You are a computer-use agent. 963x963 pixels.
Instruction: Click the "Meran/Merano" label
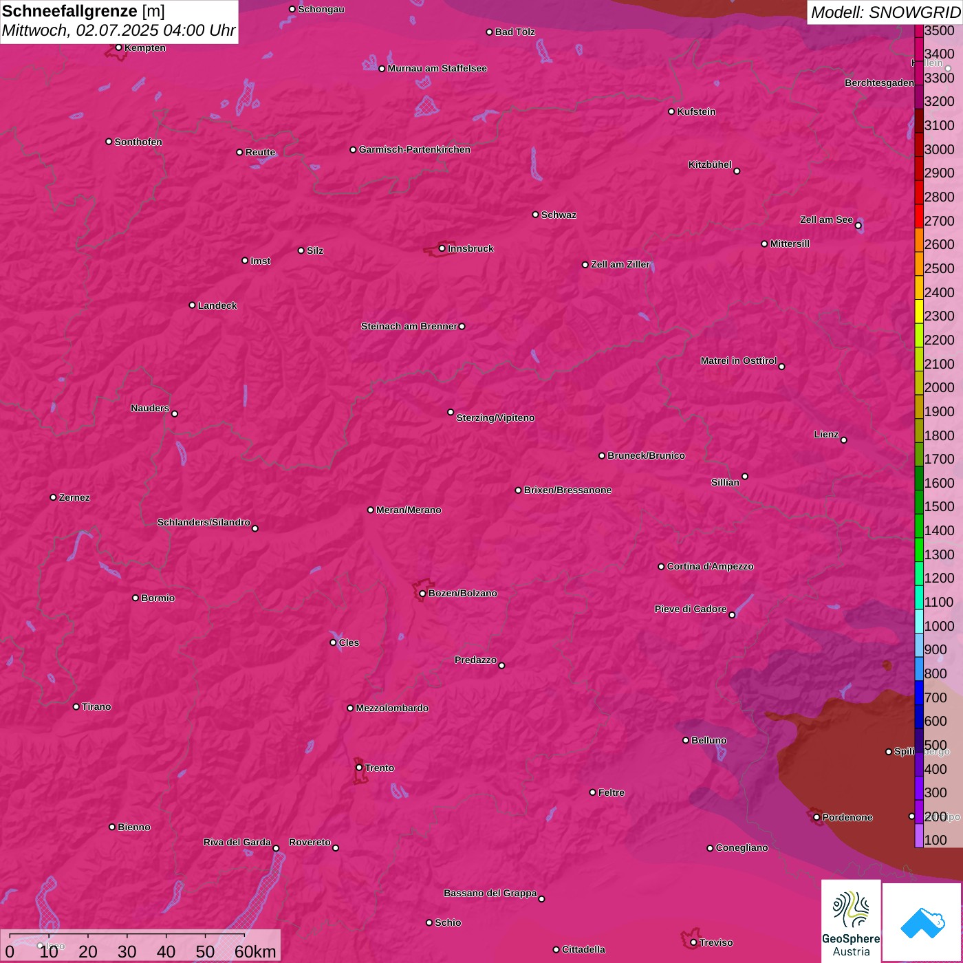click(409, 510)
